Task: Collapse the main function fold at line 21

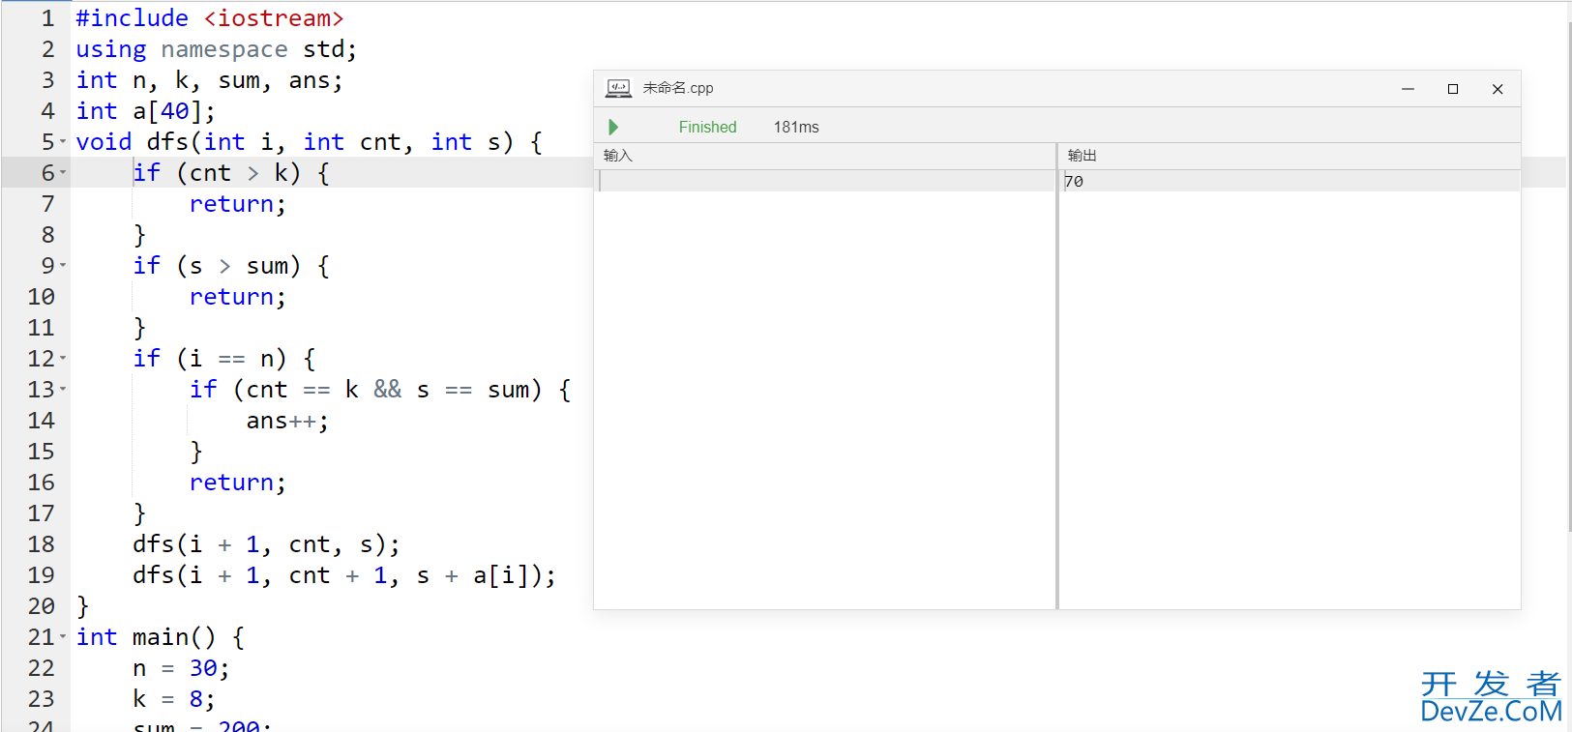Action: (63, 636)
